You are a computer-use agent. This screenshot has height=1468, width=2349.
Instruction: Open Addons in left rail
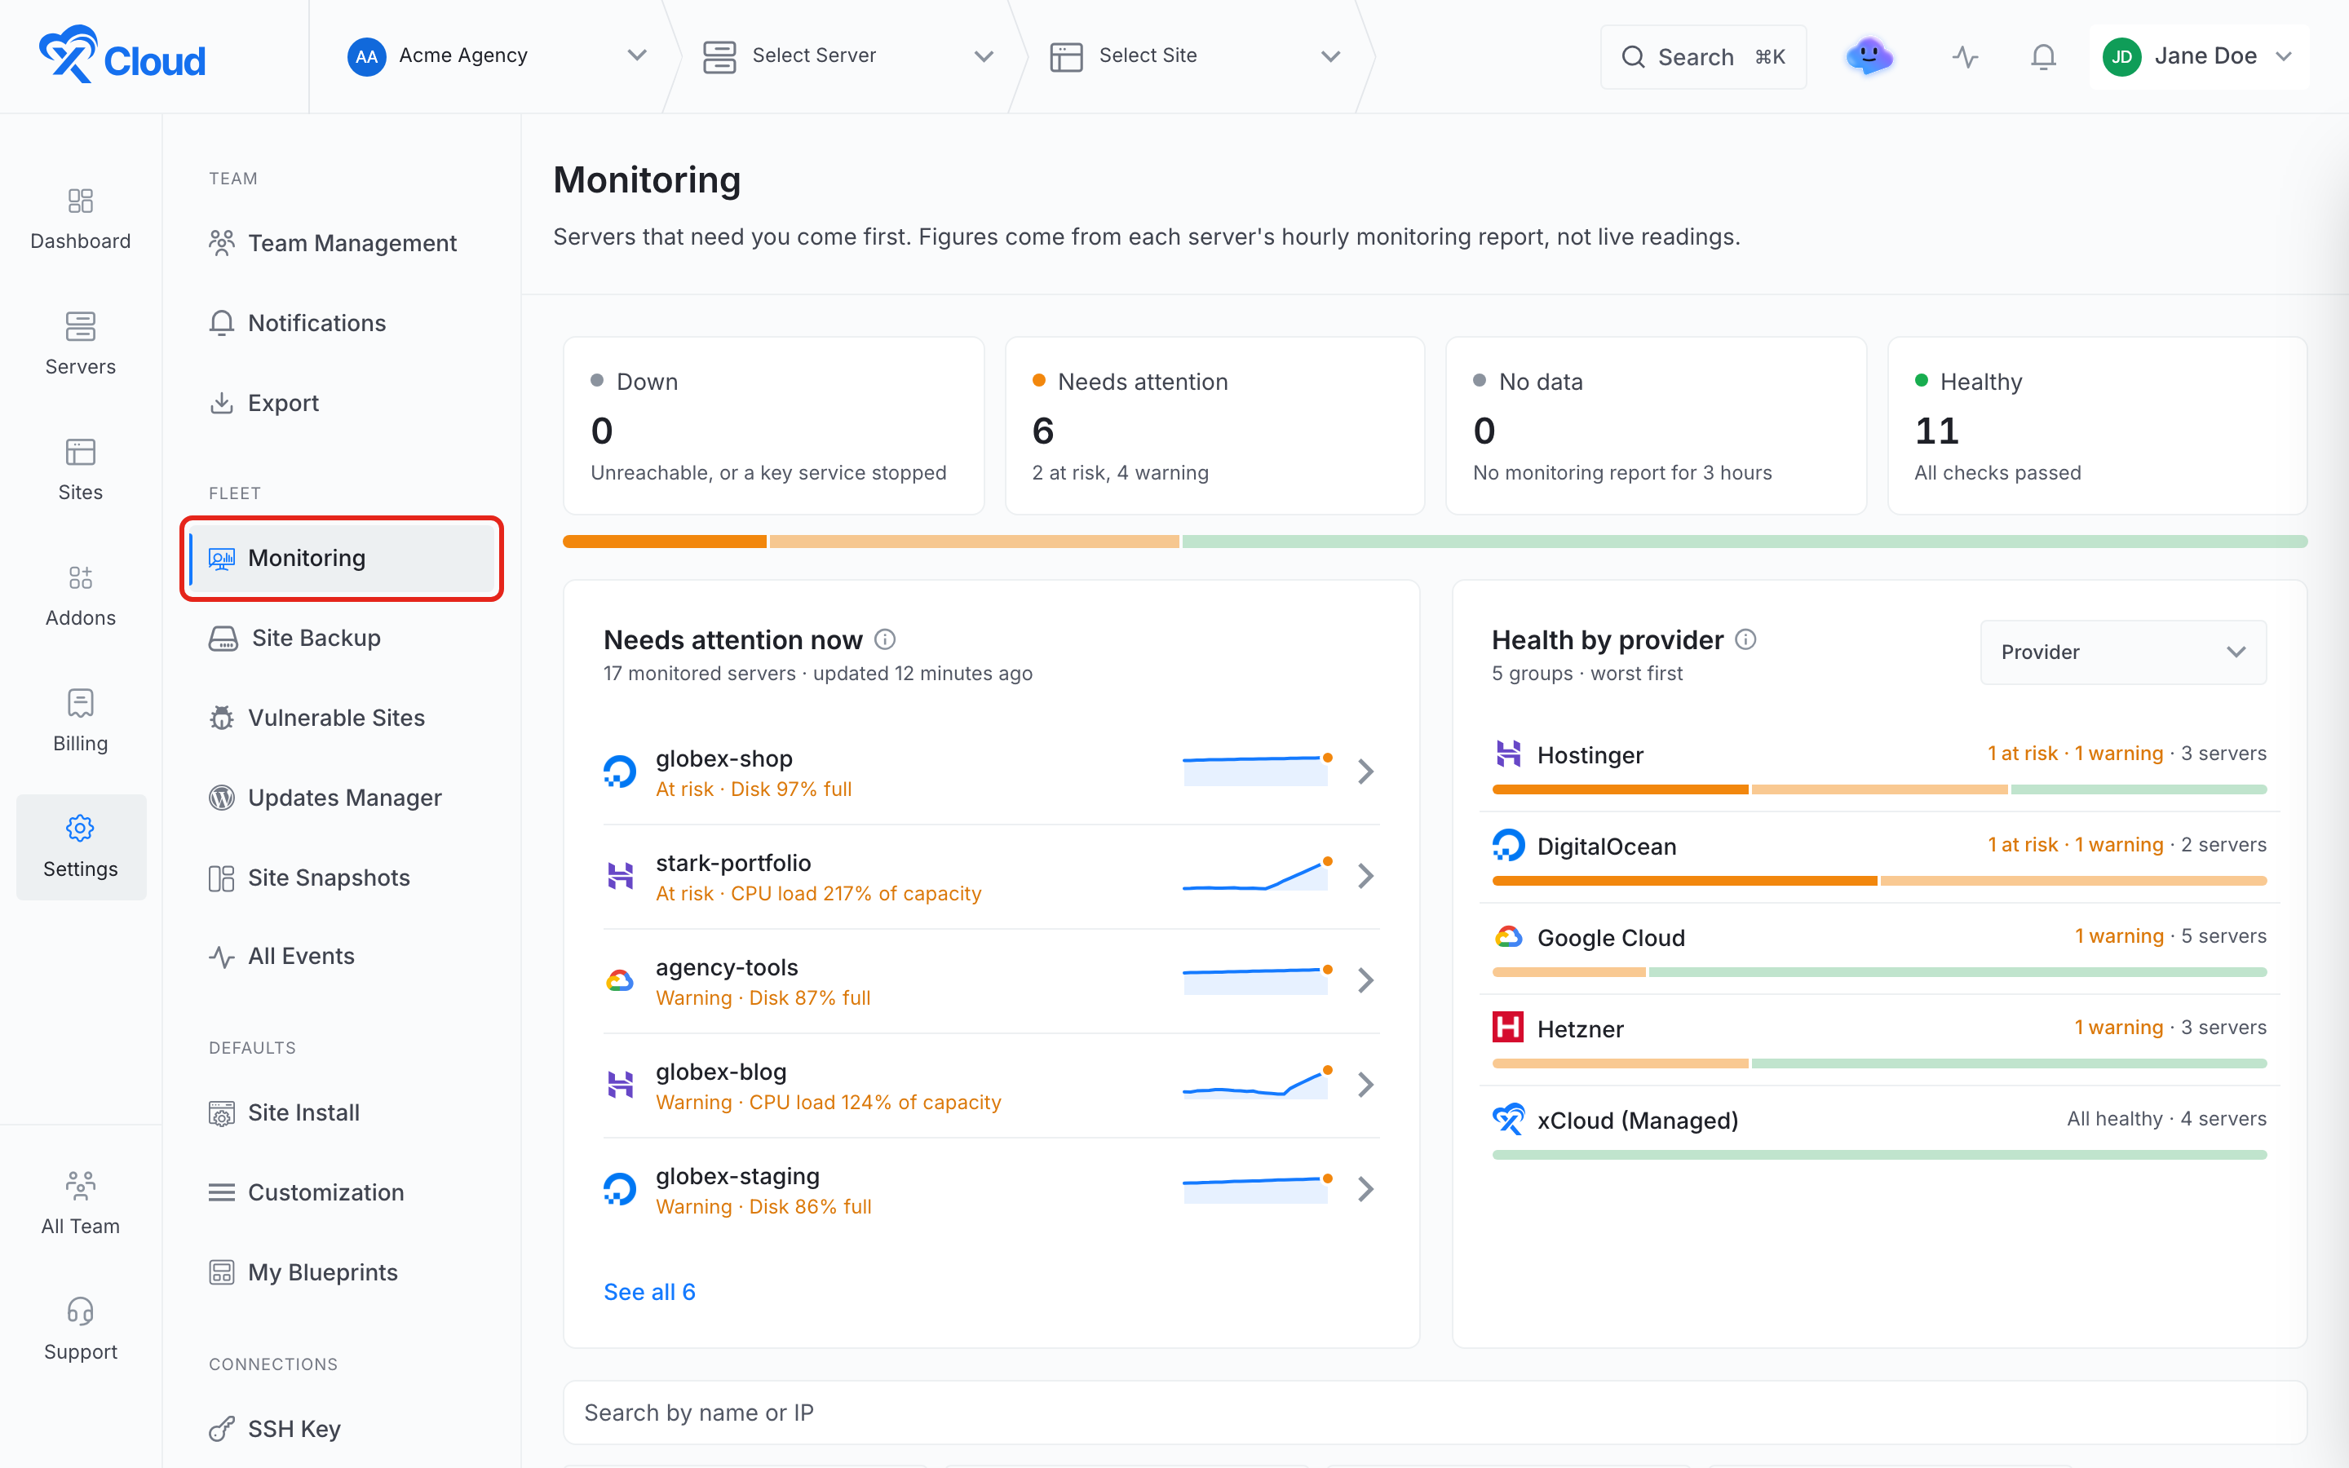tap(81, 596)
